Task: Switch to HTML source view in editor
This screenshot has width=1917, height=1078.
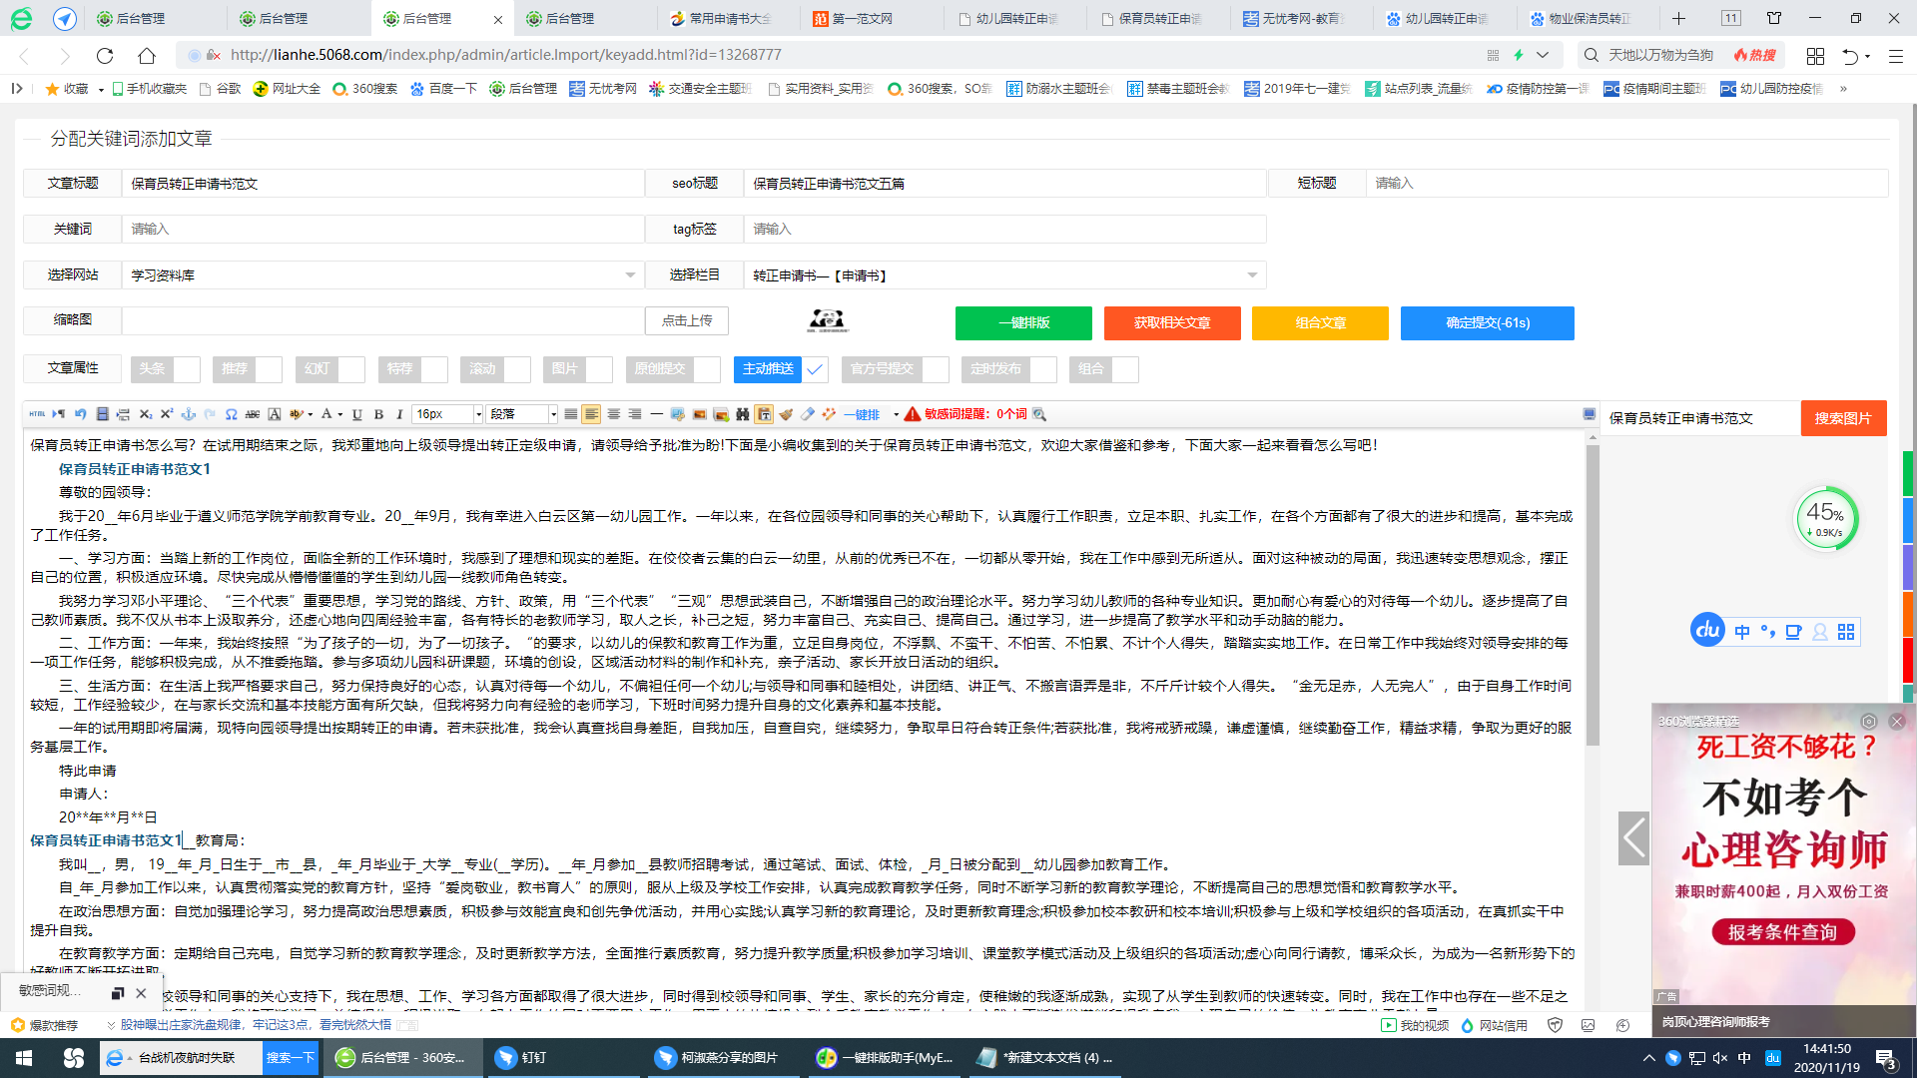Action: (37, 414)
